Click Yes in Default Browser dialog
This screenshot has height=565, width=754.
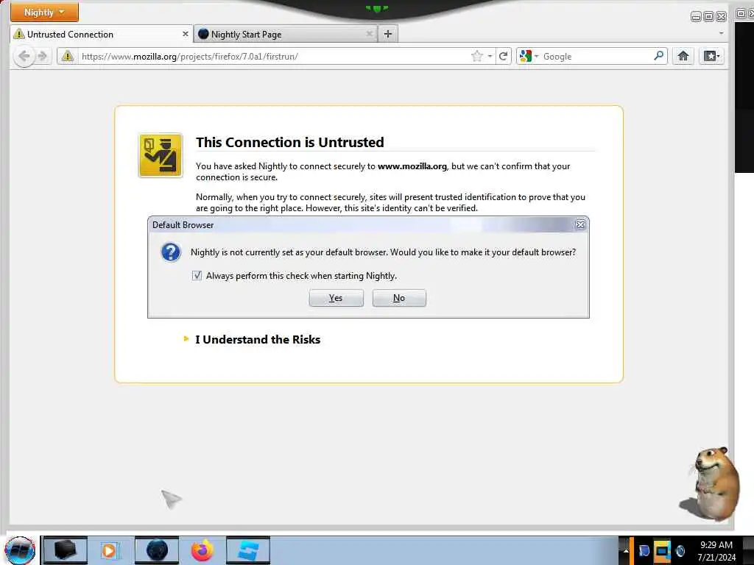point(336,298)
